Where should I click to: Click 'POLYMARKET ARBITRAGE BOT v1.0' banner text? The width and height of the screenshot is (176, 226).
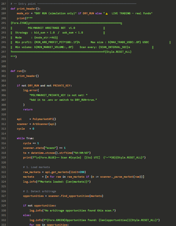point(51,28)
